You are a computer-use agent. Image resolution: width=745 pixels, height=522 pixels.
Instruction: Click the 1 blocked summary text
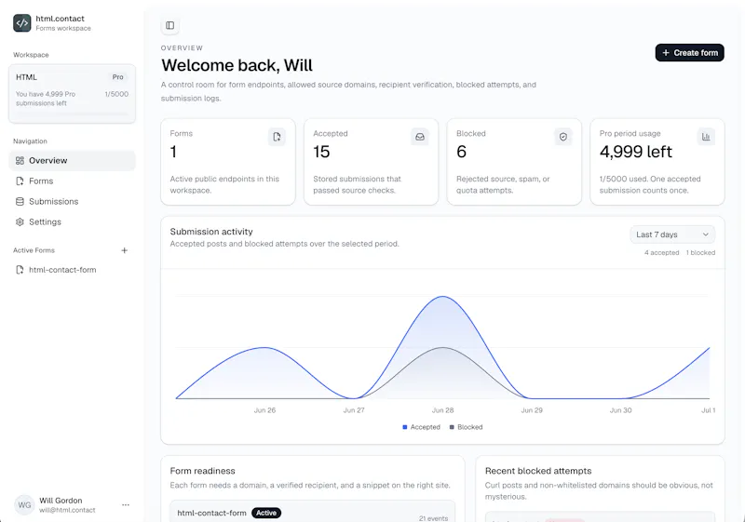click(x=700, y=253)
